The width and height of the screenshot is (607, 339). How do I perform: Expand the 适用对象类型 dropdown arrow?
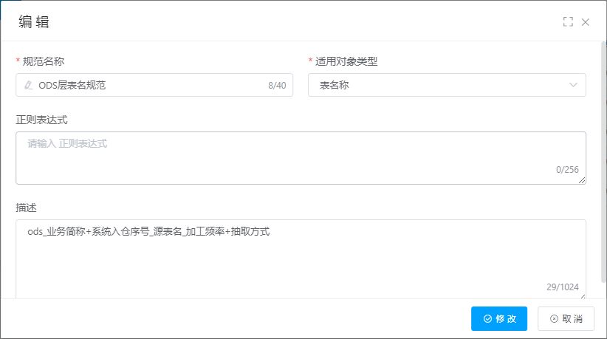(574, 86)
